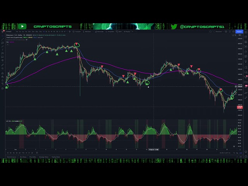Screen dimensions: 248x186
Task: Enter fullscreen mode icon
Action: coord(230,32)
